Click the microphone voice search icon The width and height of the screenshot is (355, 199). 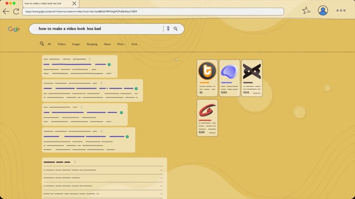(168, 29)
